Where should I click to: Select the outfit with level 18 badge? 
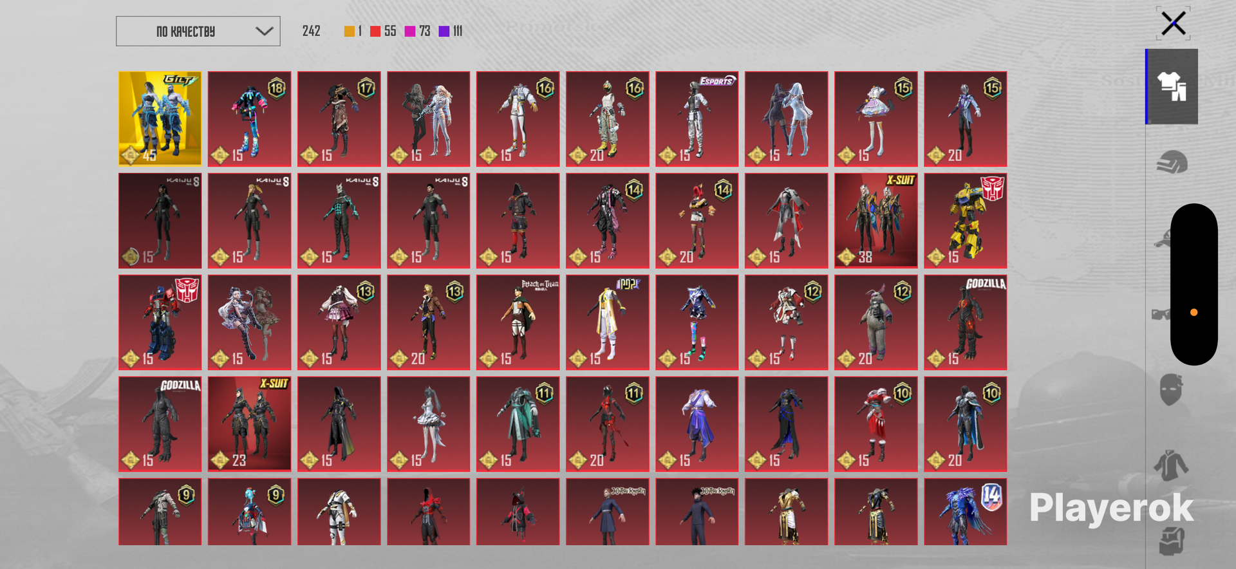click(x=249, y=119)
